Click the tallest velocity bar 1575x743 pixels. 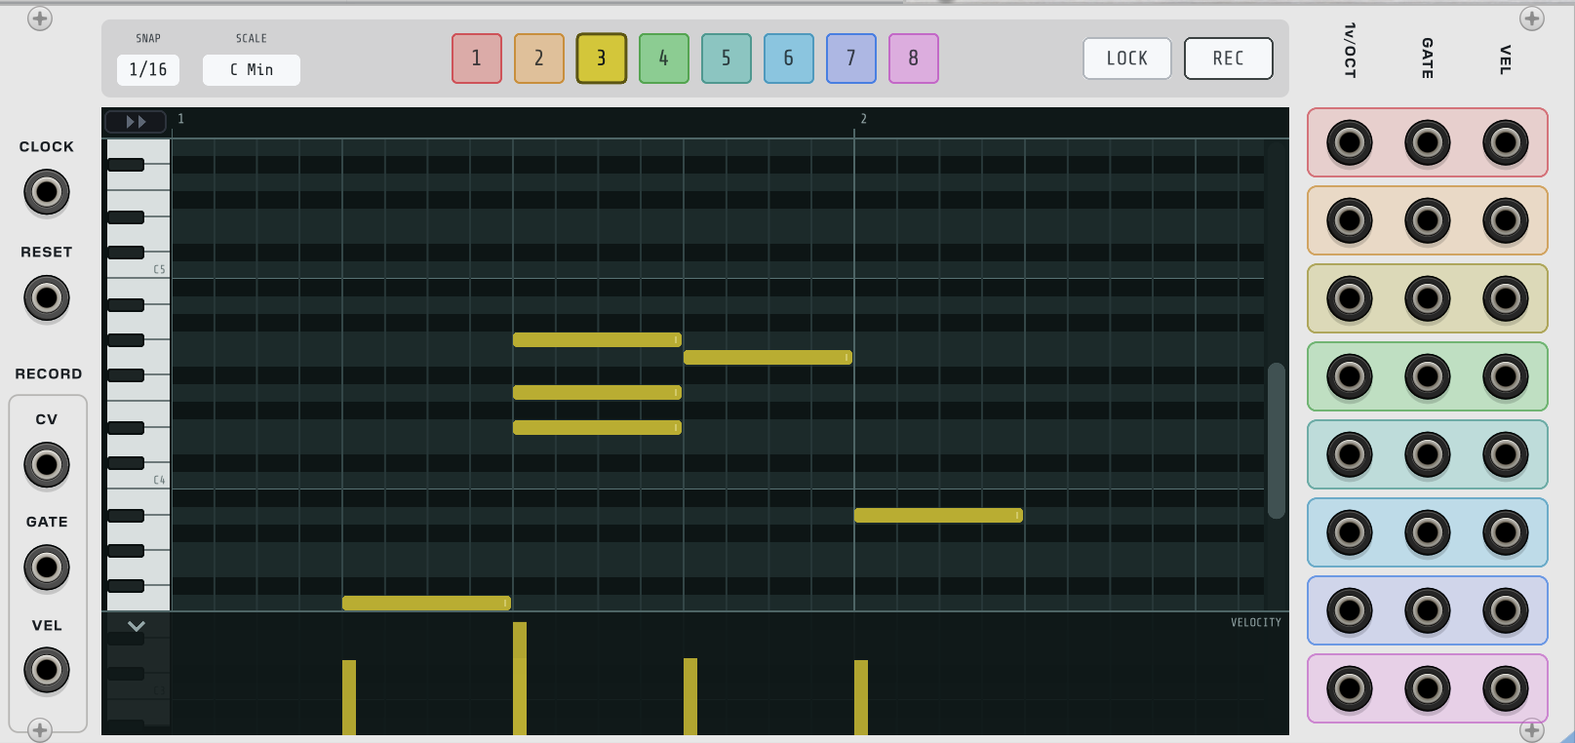coord(520,679)
